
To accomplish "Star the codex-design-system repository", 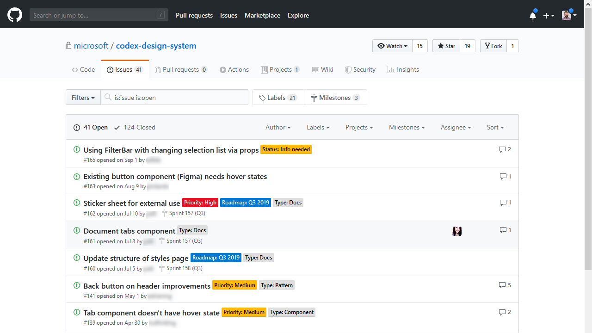I will tap(446, 46).
